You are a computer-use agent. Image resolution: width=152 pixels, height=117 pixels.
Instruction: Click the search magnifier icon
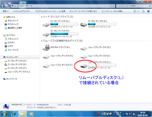click(x=150, y=6)
